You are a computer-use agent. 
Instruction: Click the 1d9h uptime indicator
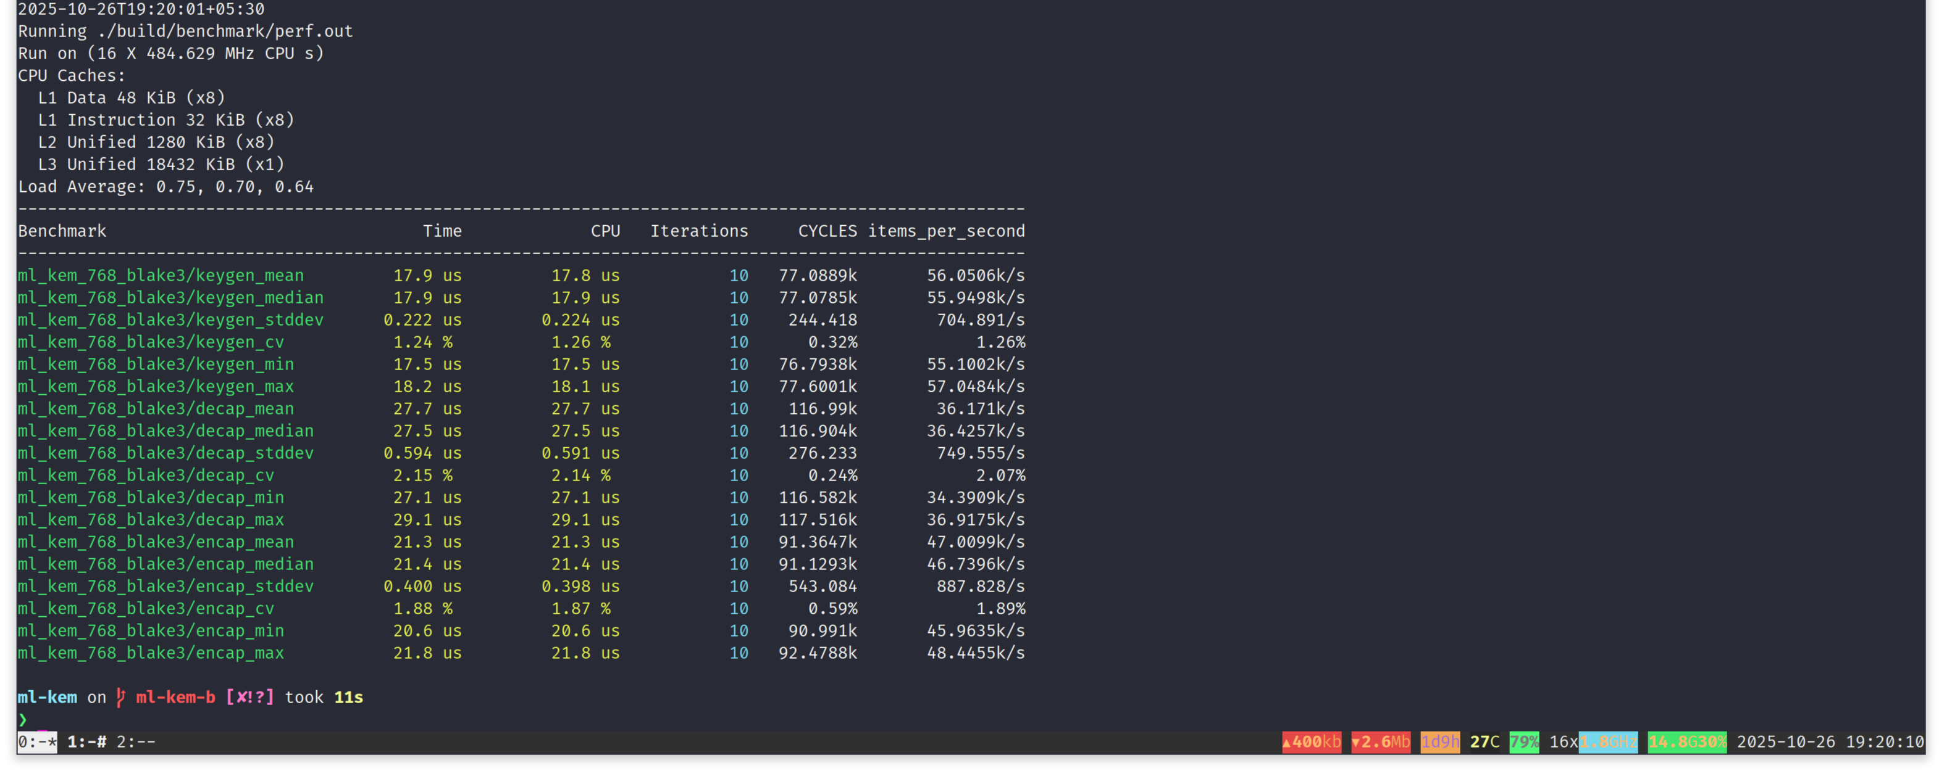tap(1439, 741)
